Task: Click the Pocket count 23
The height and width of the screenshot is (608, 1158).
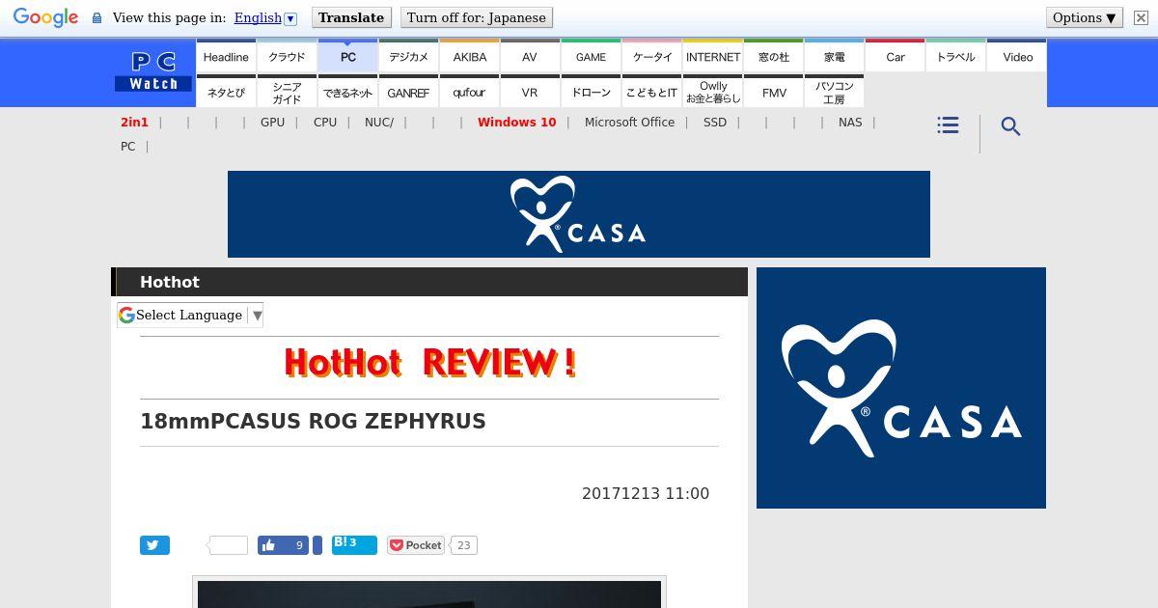Action: (463, 545)
